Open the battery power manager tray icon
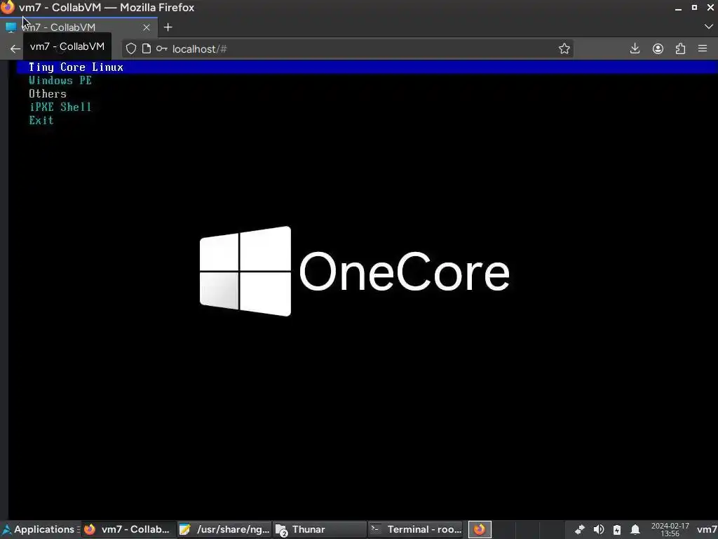718x539 pixels. click(617, 530)
